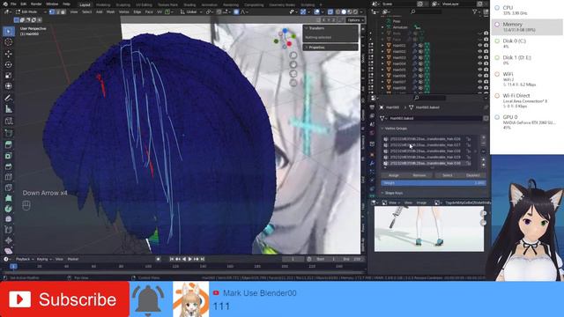This screenshot has width=564, height=317.
Task: Open the Edit menu
Action: tap(24, 4)
